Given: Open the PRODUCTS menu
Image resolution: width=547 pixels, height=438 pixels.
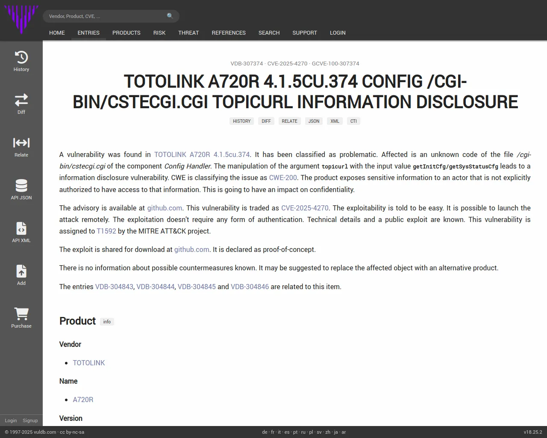Looking at the screenshot, I should pyautogui.click(x=126, y=33).
